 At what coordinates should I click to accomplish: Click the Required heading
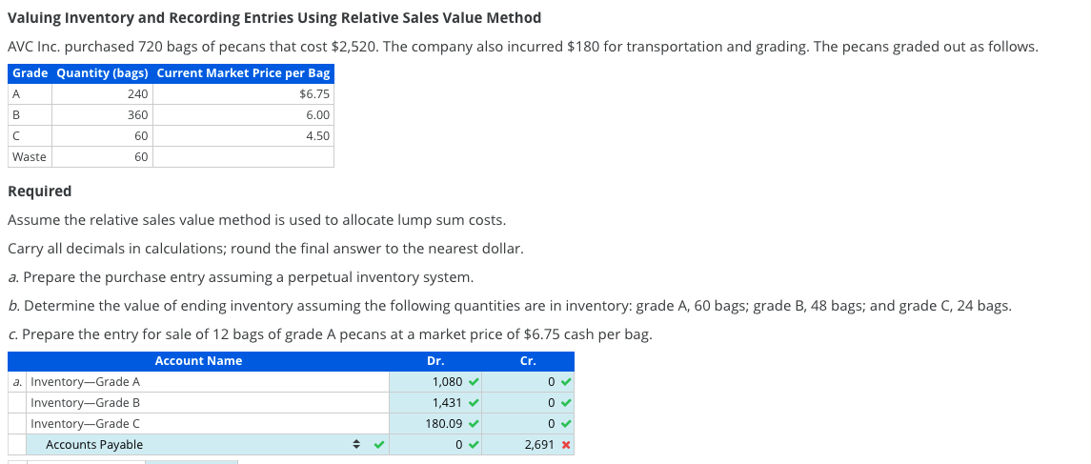point(40,192)
